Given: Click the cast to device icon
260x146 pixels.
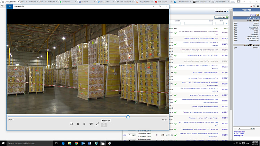Looking at the screenshot, I should click(x=71, y=124).
